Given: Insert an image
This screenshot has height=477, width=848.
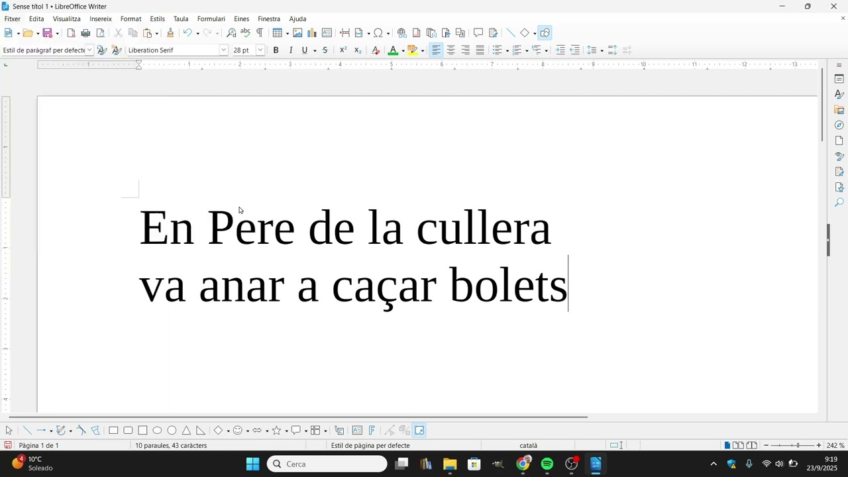Looking at the screenshot, I should [x=297, y=33].
